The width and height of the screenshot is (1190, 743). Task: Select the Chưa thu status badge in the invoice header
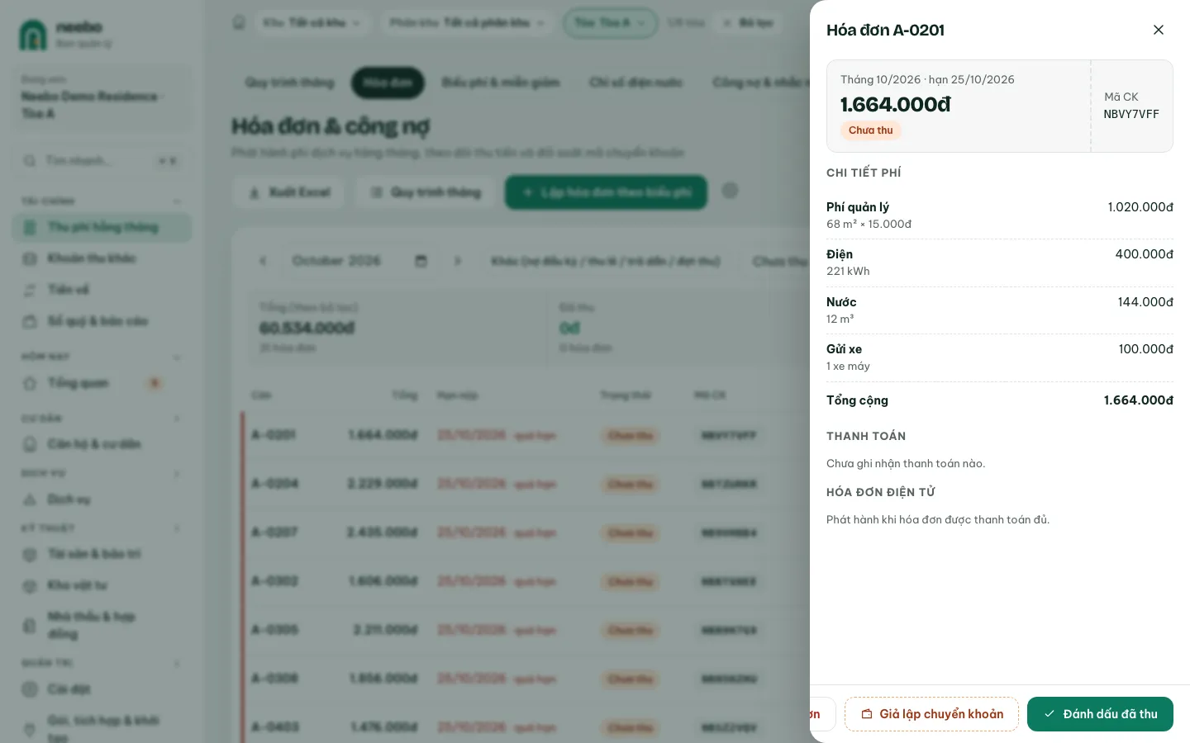coord(870,130)
